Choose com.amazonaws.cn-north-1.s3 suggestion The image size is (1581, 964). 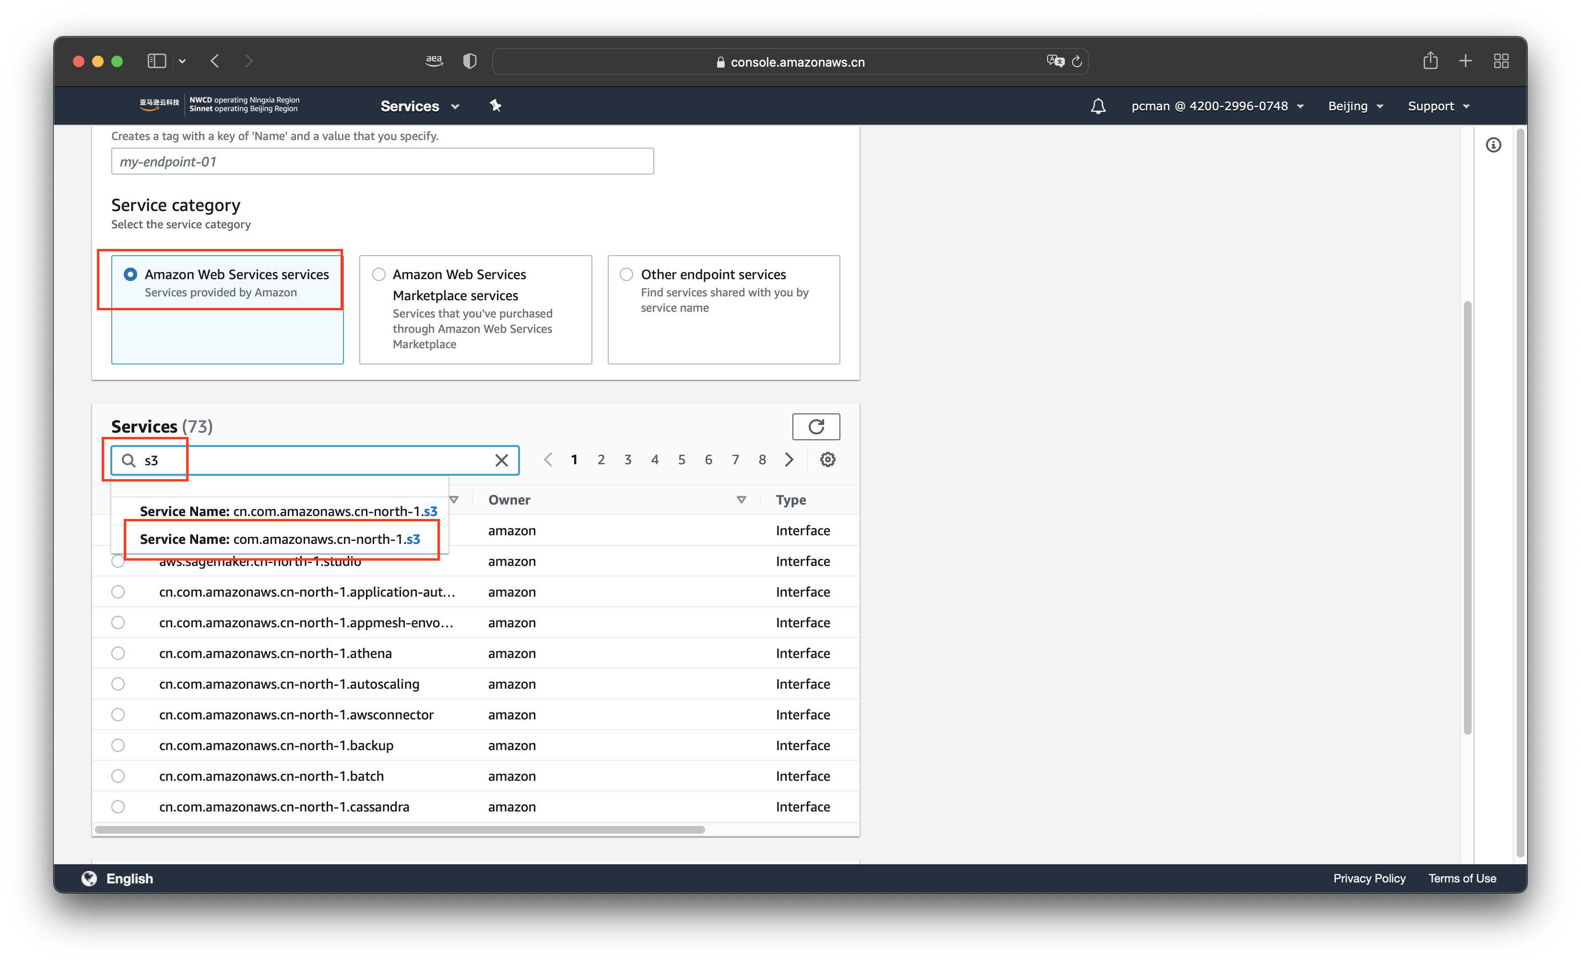pos(280,539)
